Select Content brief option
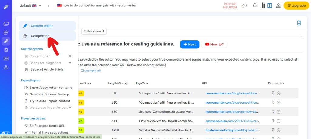The image size is (311, 139). pos(39,56)
